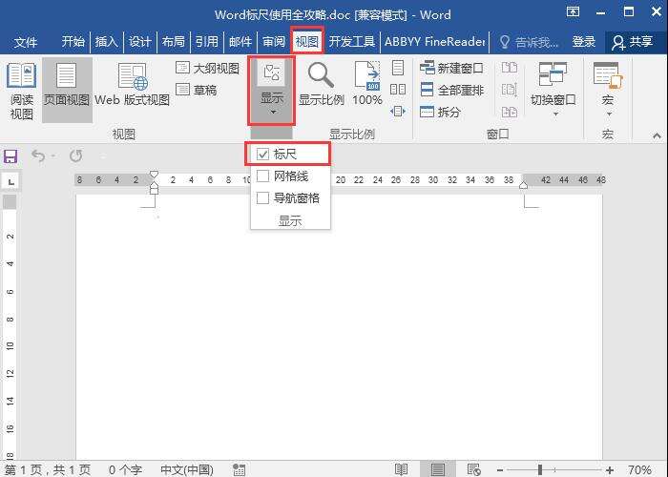668x477 pixels.
Task: Click the 中文(中国) language indicator
Action: pos(187,469)
